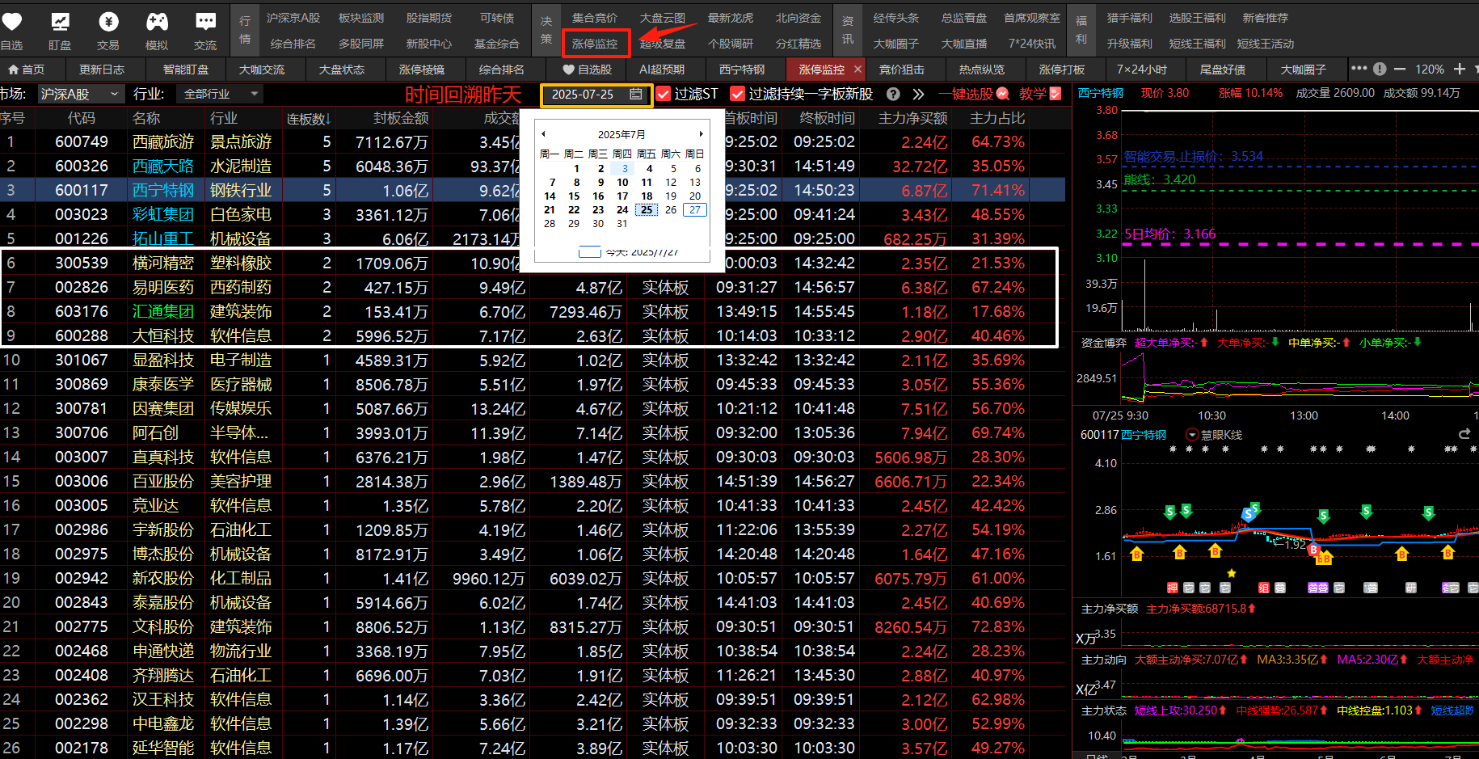Click the 封板金额 column header
The height and width of the screenshot is (759, 1479).
401,119
